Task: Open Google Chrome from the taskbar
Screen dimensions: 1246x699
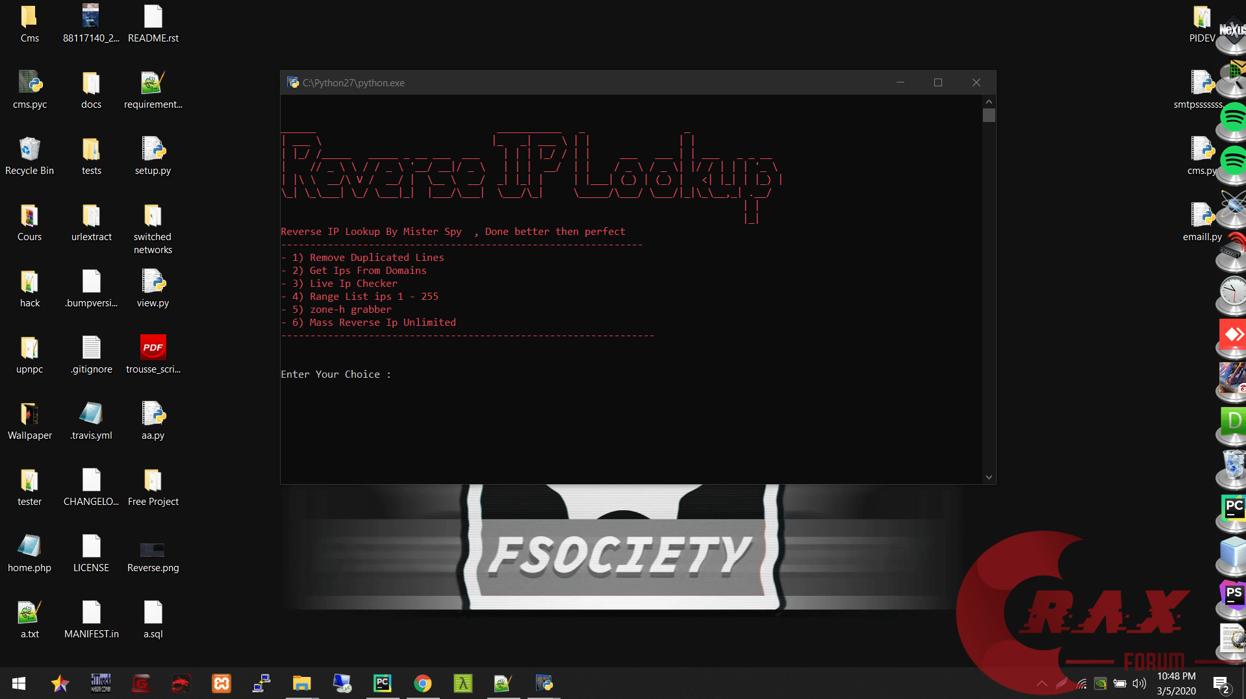Action: click(423, 683)
